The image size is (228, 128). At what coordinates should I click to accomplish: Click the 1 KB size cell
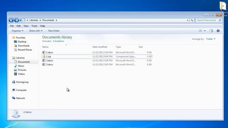(x=149, y=57)
